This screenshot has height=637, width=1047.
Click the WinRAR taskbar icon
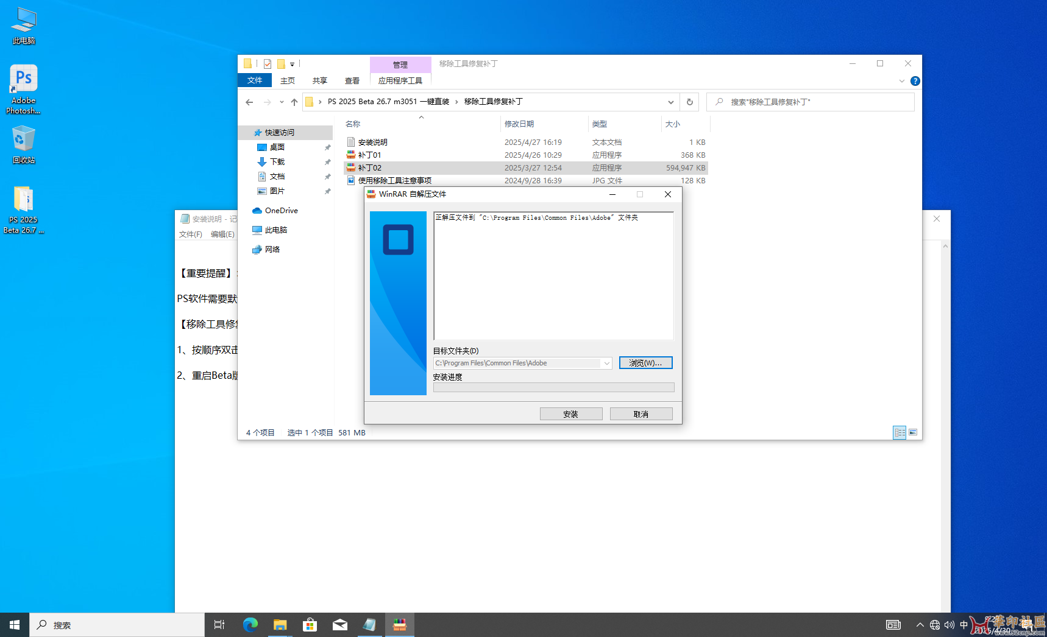399,625
